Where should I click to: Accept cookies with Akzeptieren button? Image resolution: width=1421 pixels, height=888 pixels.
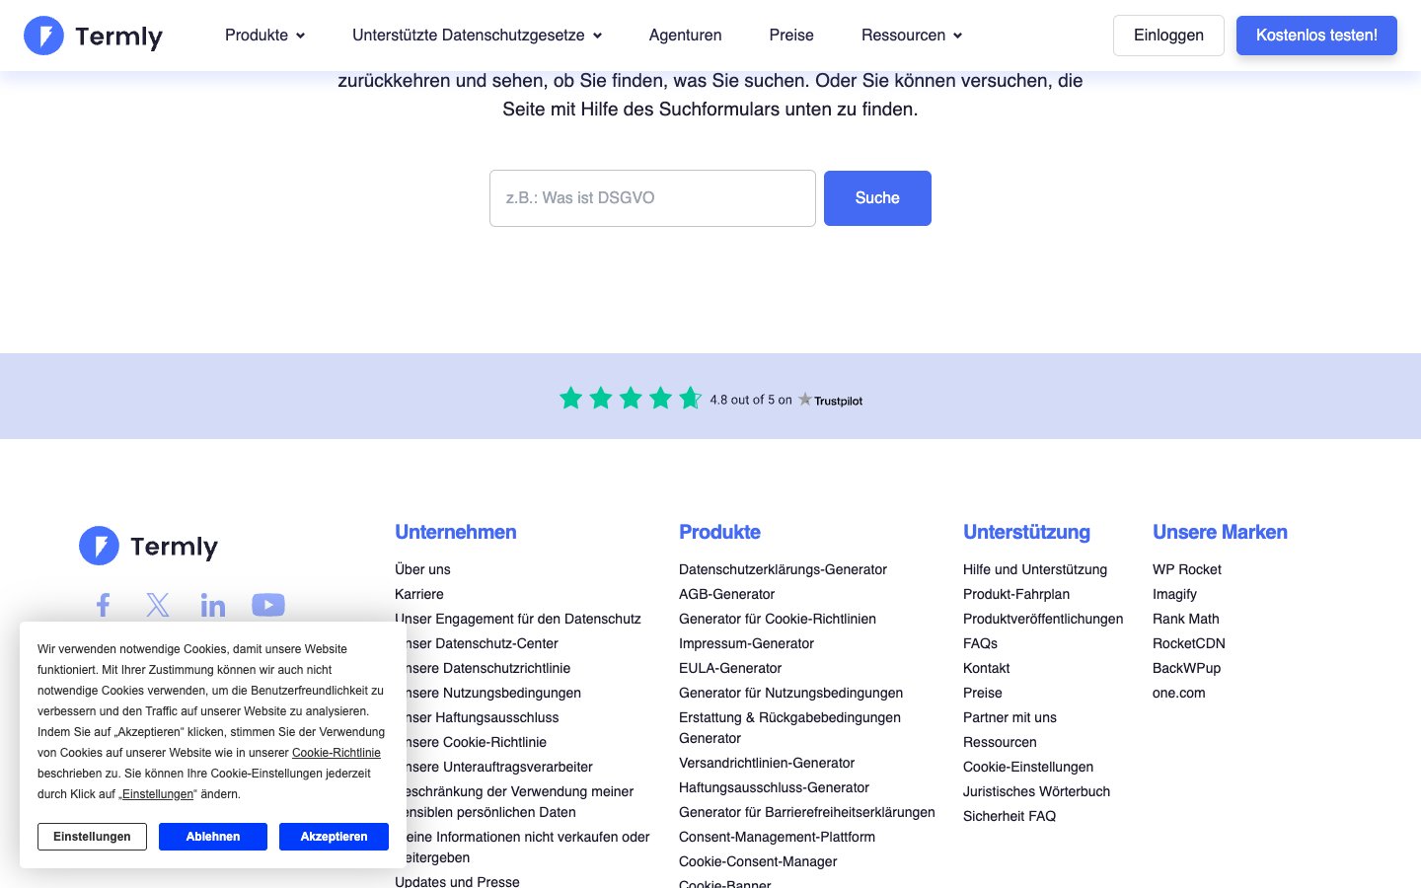click(x=334, y=837)
